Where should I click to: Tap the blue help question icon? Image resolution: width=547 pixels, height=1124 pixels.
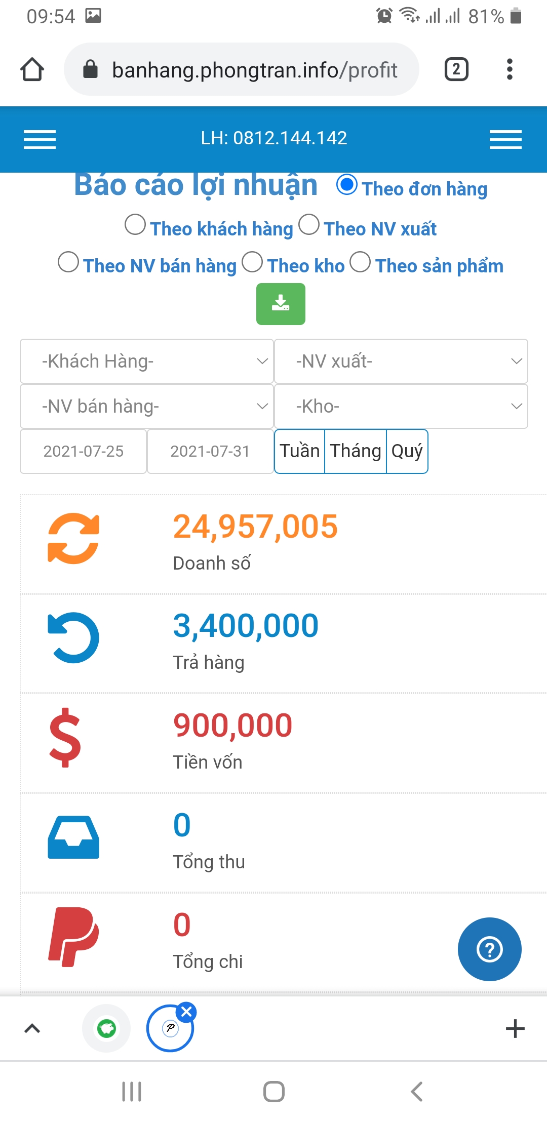click(489, 949)
